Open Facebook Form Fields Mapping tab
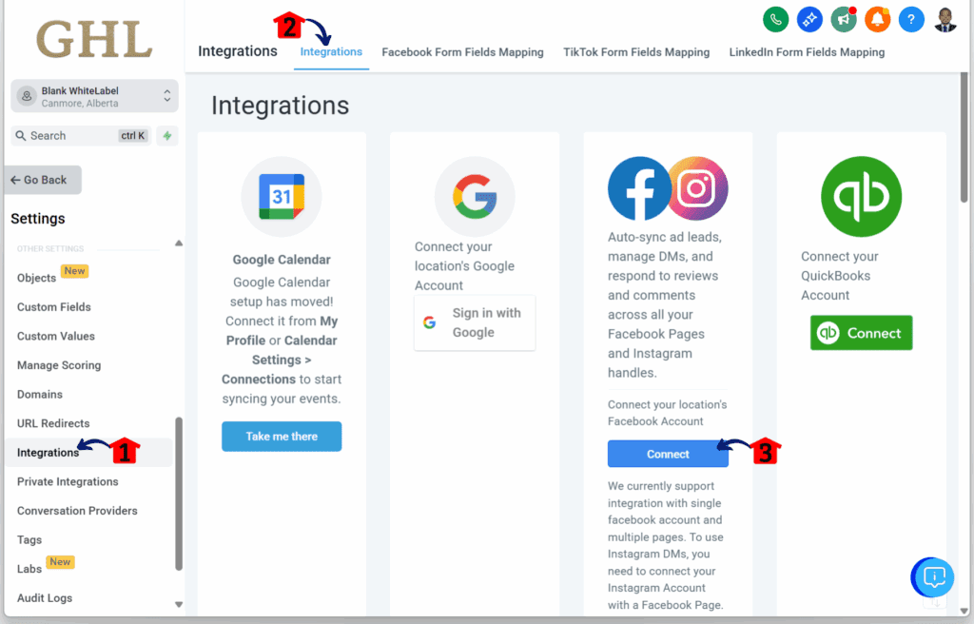 pyautogui.click(x=462, y=52)
